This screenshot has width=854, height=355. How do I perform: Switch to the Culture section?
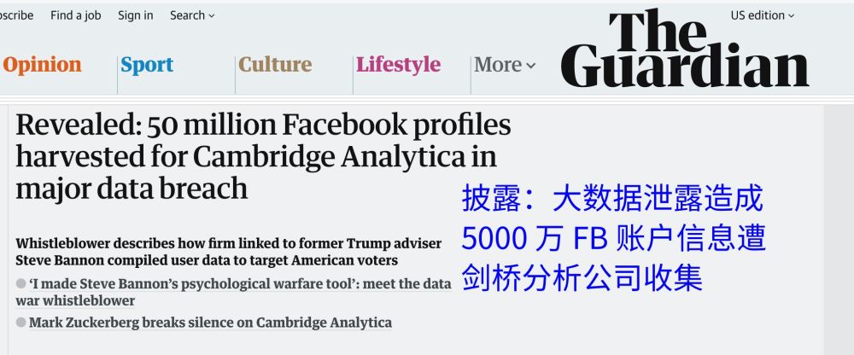tap(275, 65)
